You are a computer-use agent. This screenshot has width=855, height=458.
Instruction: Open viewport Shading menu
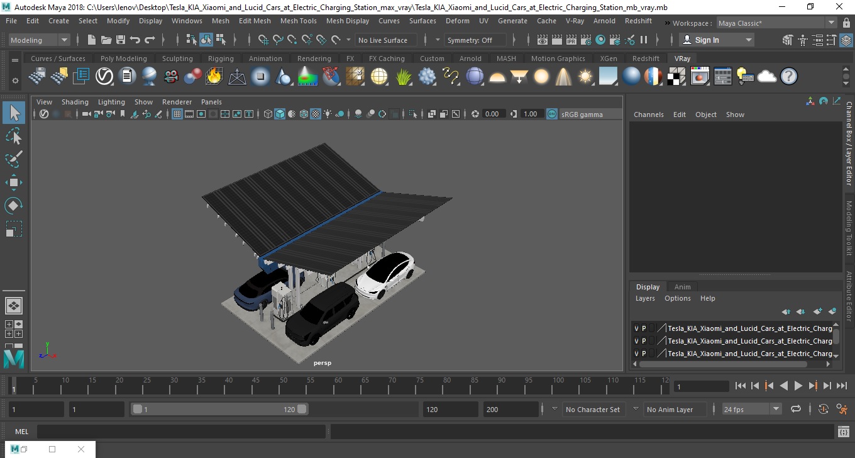(x=75, y=102)
